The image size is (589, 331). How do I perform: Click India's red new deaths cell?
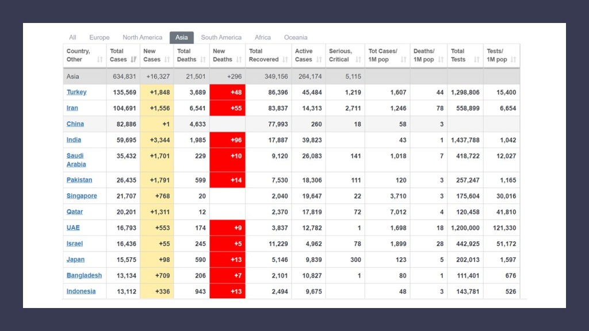pos(227,140)
